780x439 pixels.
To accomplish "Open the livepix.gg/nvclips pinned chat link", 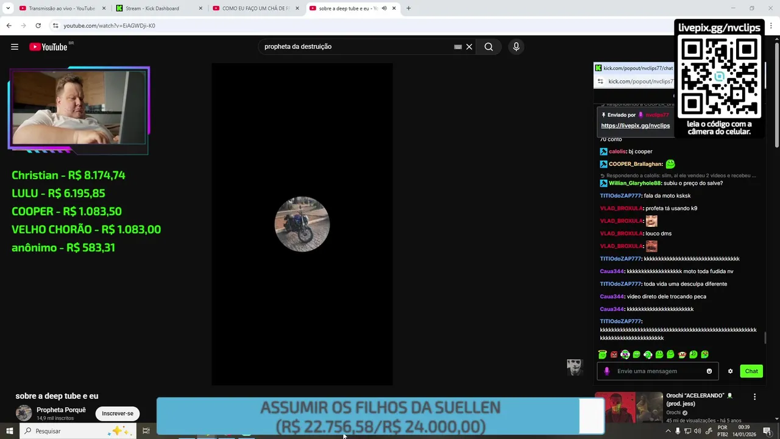I will (x=636, y=126).
